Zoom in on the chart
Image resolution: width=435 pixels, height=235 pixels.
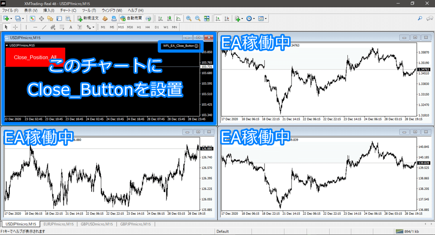(x=188, y=18)
